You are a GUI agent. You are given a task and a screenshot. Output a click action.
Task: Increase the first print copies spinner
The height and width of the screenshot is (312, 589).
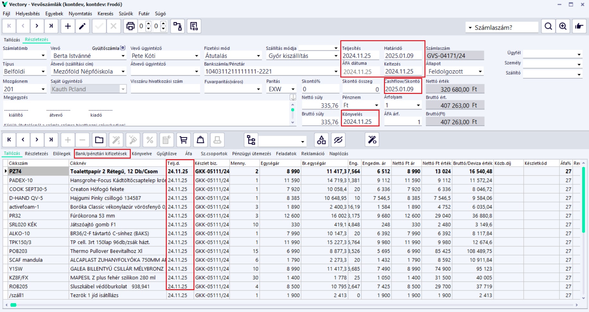148,23
